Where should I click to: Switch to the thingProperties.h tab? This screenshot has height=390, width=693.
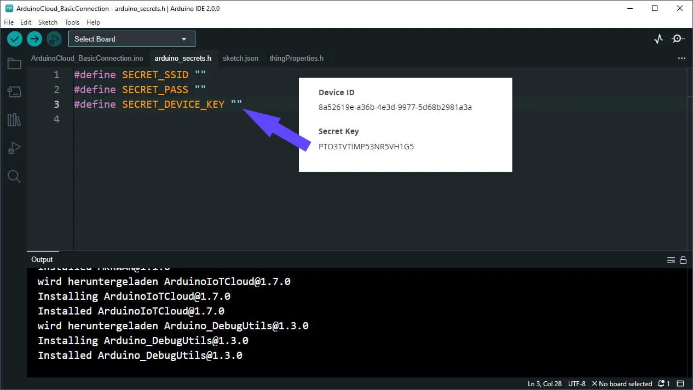tap(296, 58)
